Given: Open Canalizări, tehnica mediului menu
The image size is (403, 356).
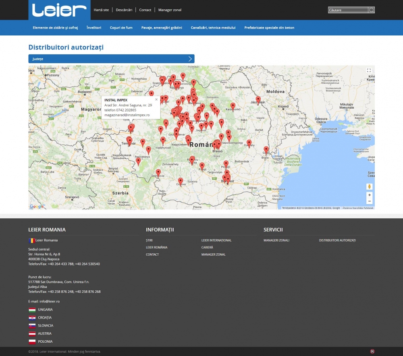Looking at the screenshot, I should pos(213,28).
